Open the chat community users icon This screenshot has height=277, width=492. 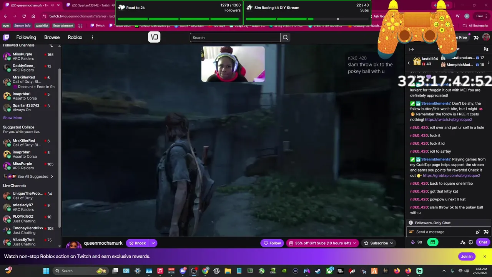click(x=486, y=49)
